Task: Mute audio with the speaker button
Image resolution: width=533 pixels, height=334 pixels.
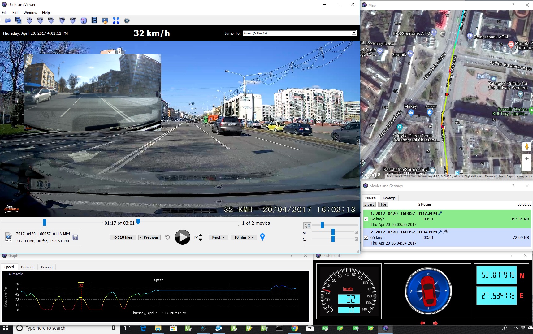Action: coord(307,226)
